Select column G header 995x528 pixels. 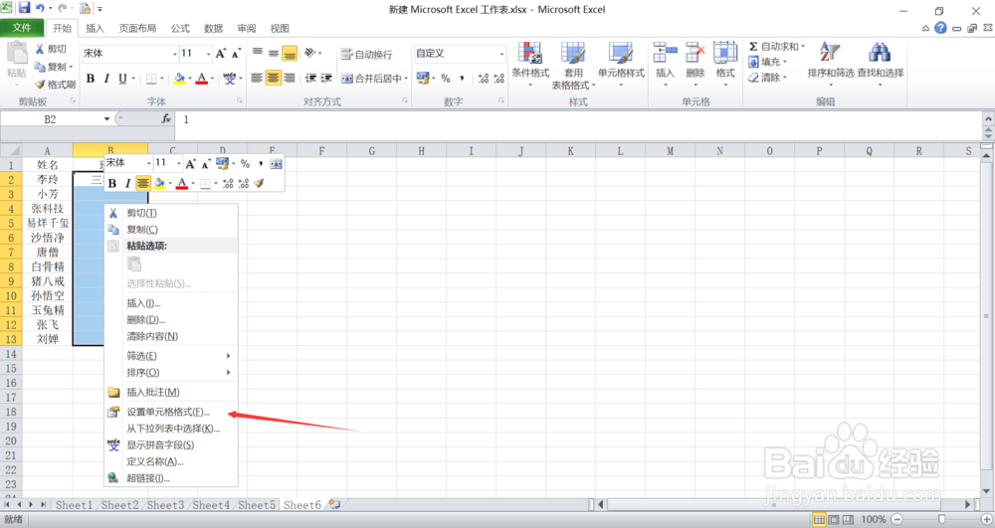[x=371, y=151]
